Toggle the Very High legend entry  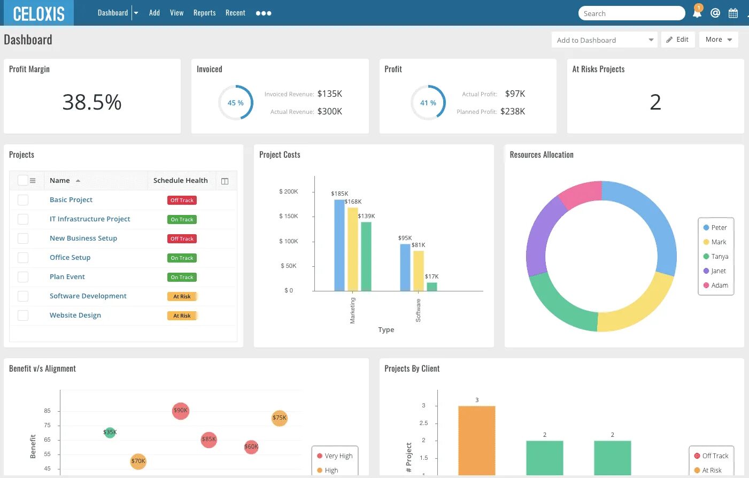[x=335, y=456]
